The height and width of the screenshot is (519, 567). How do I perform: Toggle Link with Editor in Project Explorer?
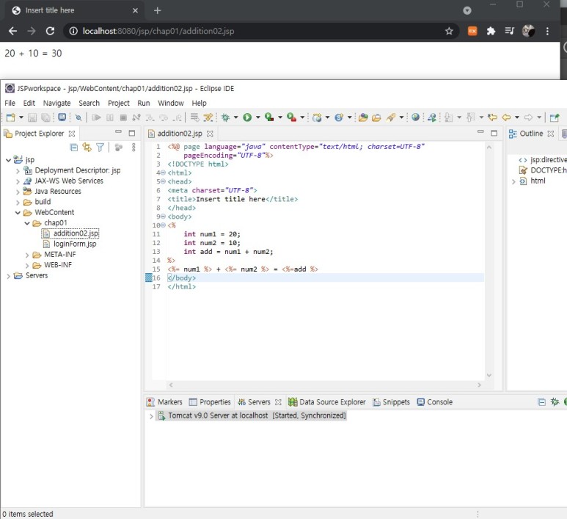(x=87, y=148)
